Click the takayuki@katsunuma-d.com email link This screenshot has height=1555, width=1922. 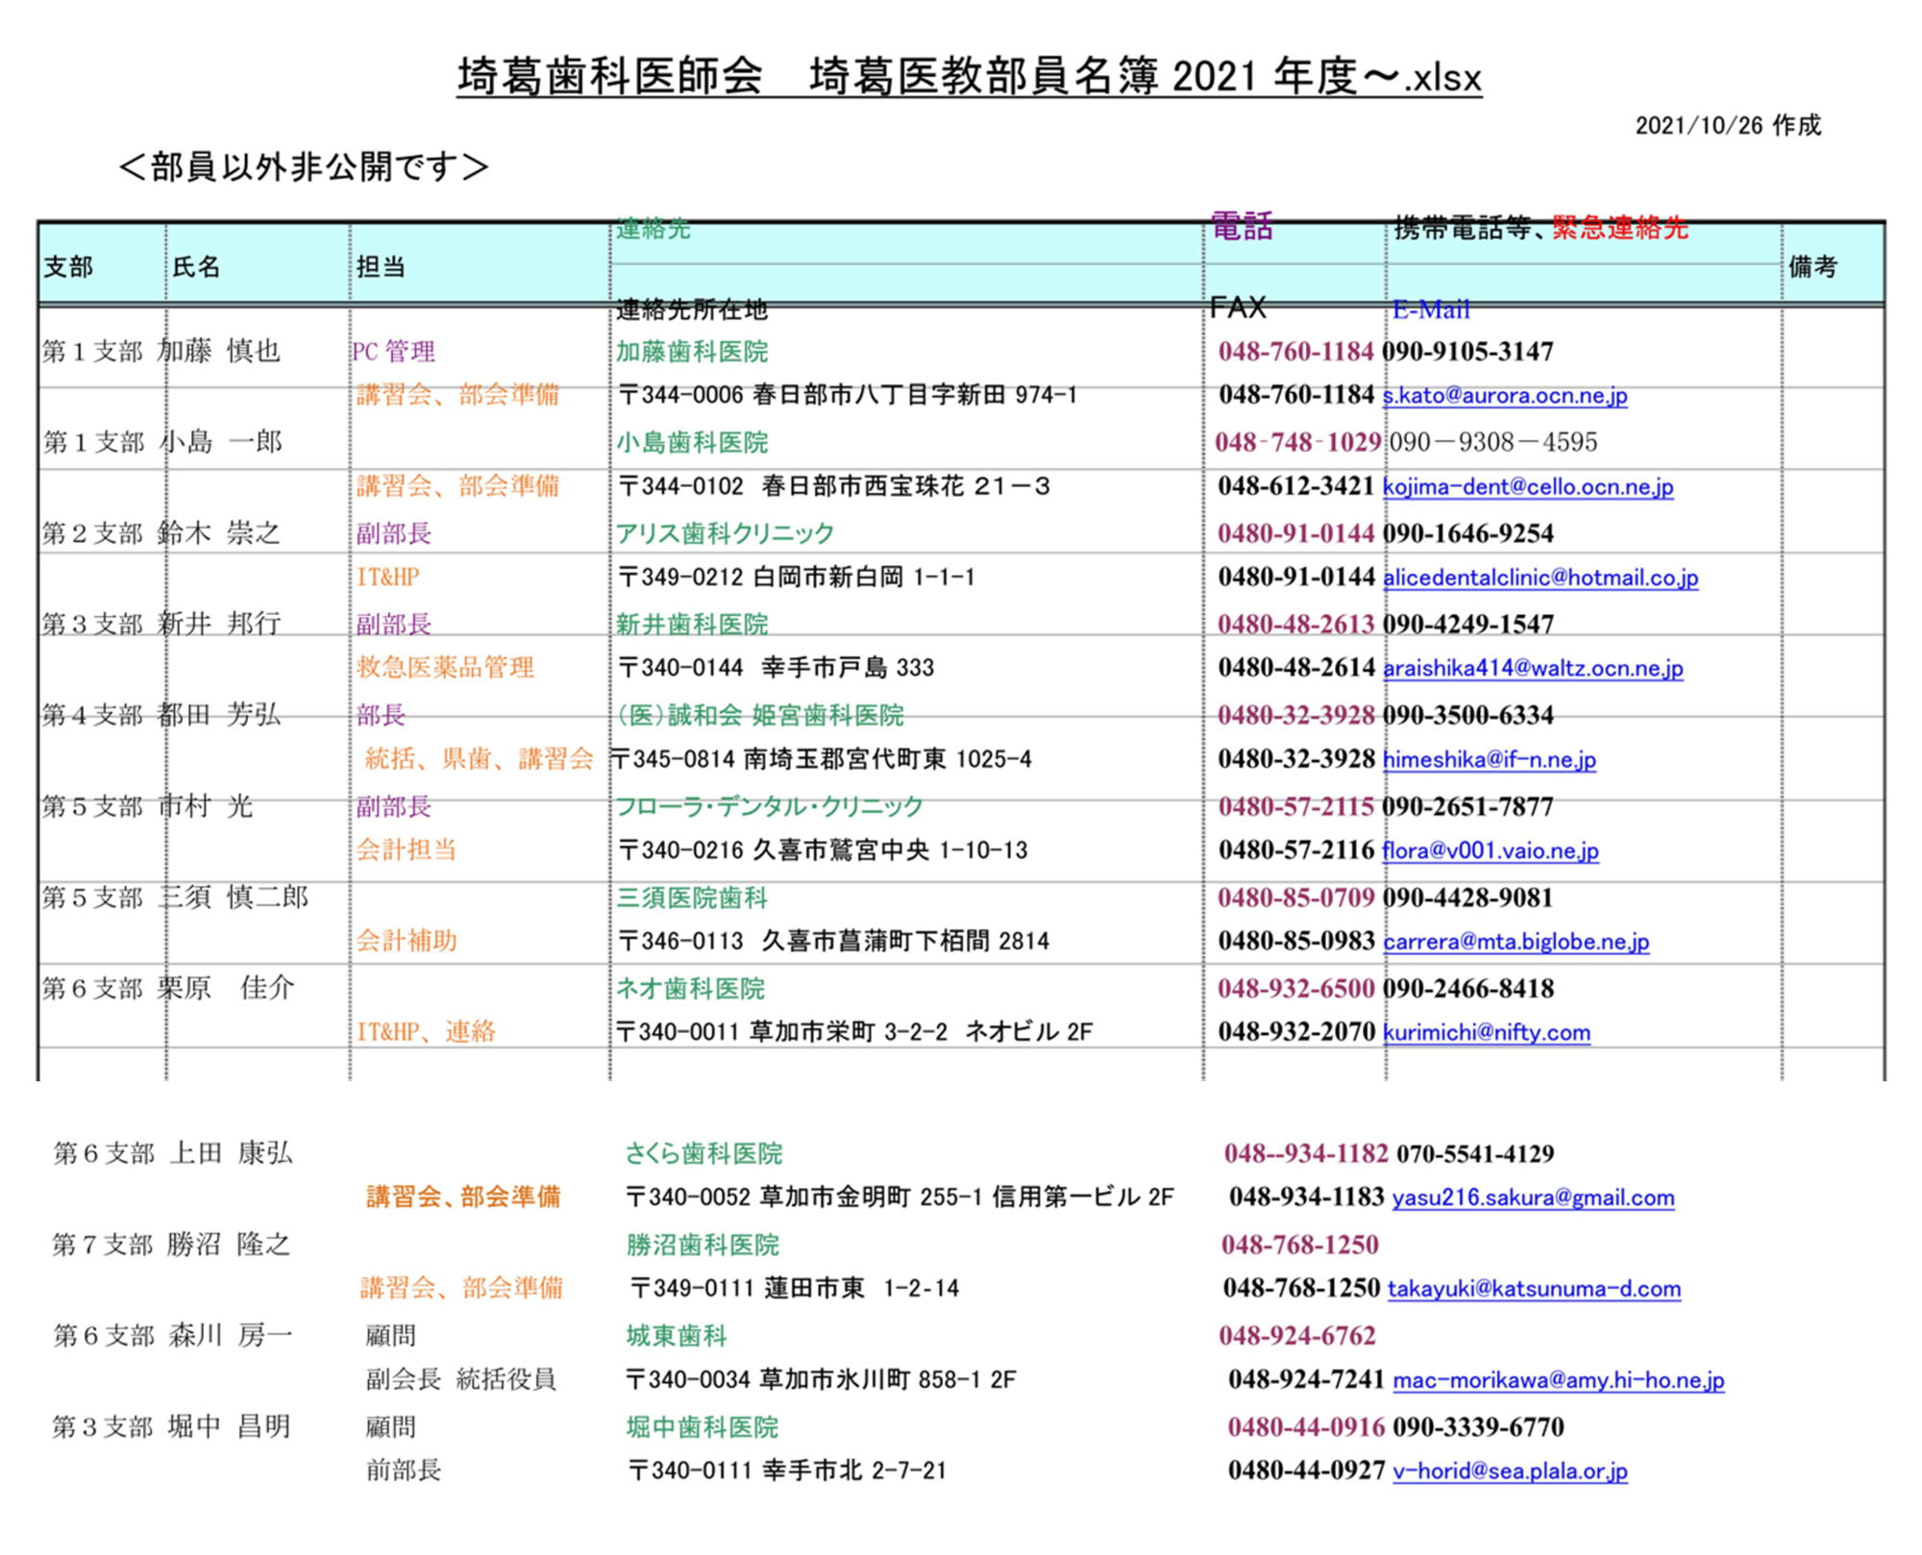coord(1534,1289)
